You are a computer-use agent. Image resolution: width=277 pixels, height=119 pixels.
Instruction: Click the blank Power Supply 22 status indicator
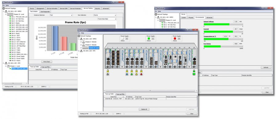pyautogui.click(x=122, y=38)
